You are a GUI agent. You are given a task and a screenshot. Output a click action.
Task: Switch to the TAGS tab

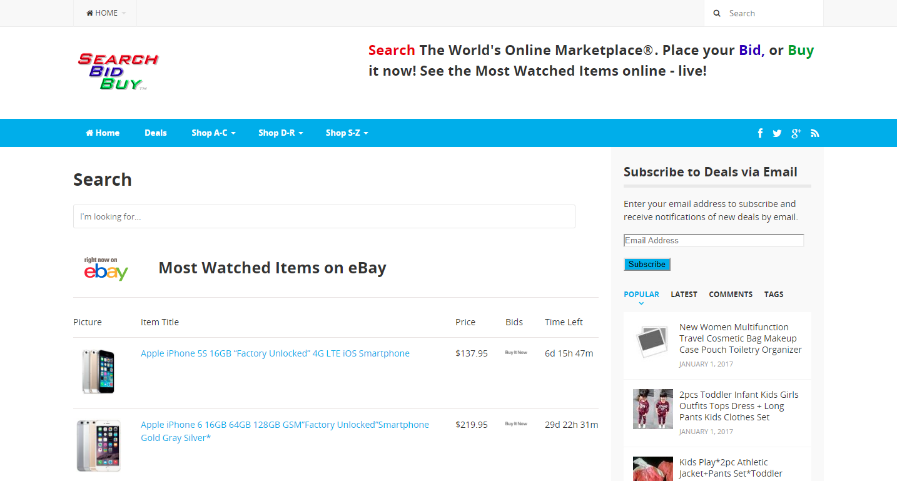774,295
